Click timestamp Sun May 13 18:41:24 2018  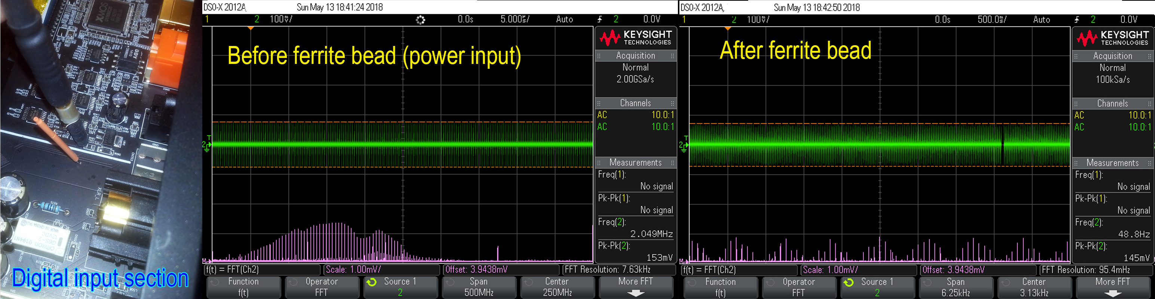click(x=340, y=7)
